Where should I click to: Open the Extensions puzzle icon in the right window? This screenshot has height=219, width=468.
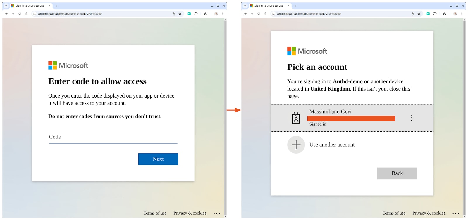click(x=435, y=14)
